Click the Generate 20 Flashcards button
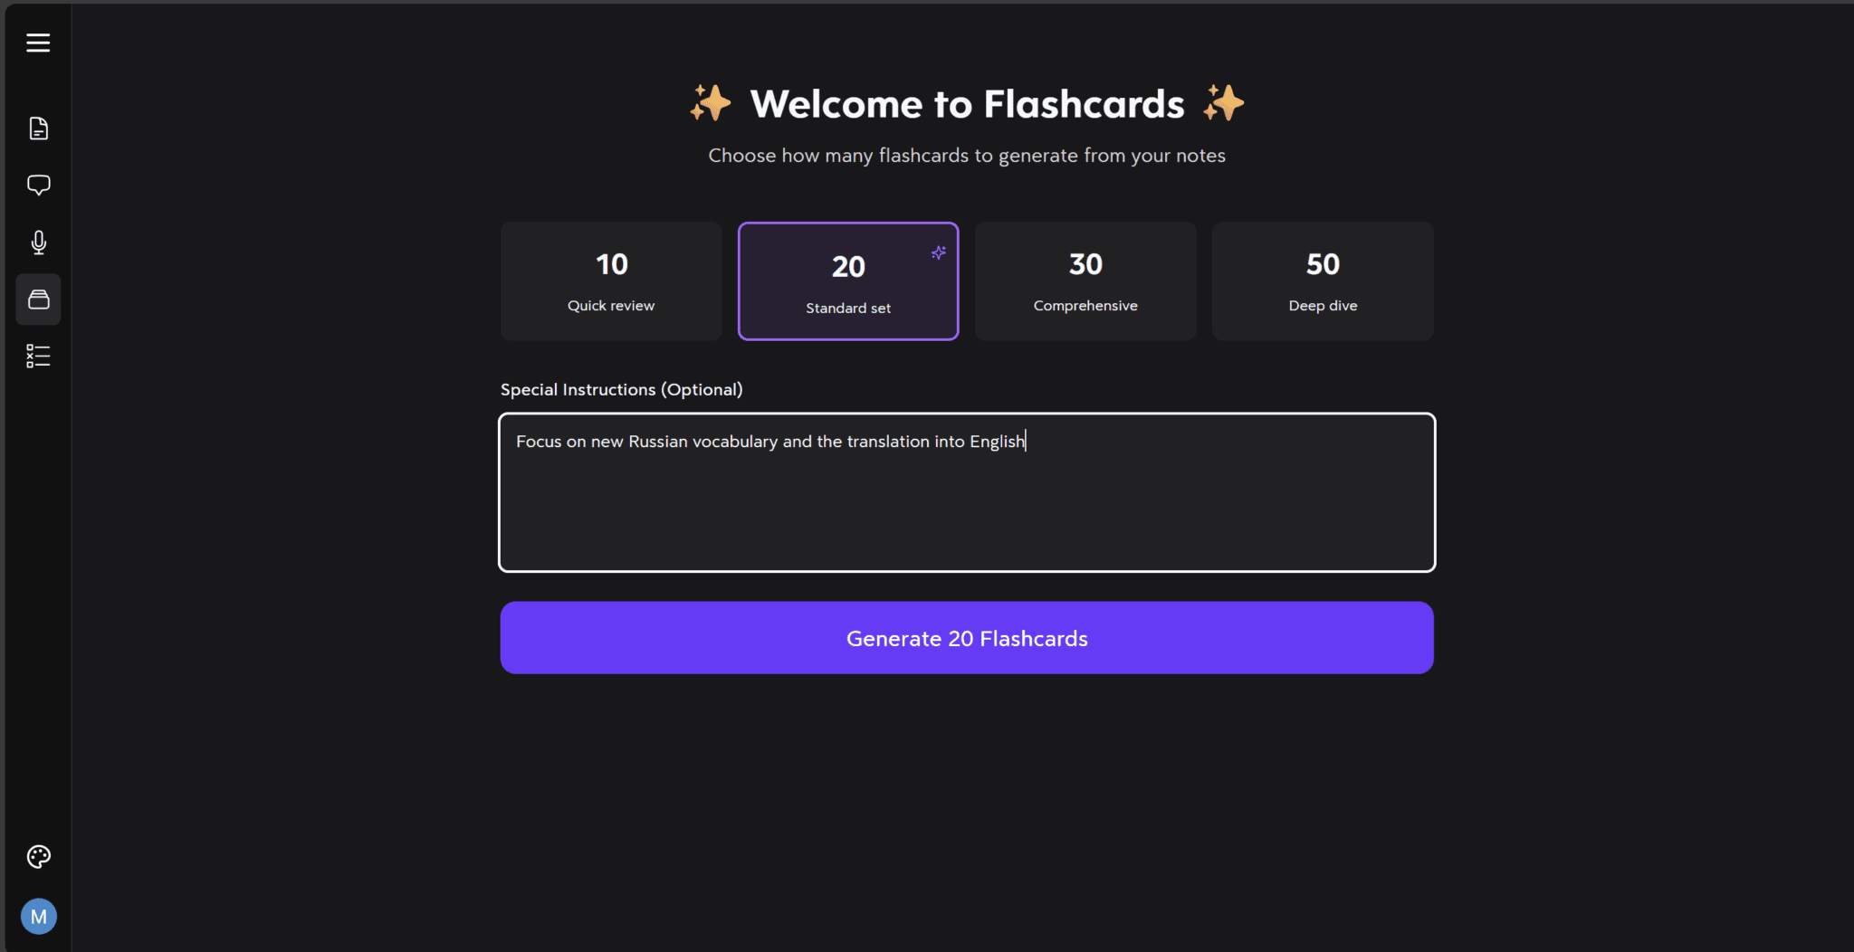The height and width of the screenshot is (952, 1854). pyautogui.click(x=965, y=637)
